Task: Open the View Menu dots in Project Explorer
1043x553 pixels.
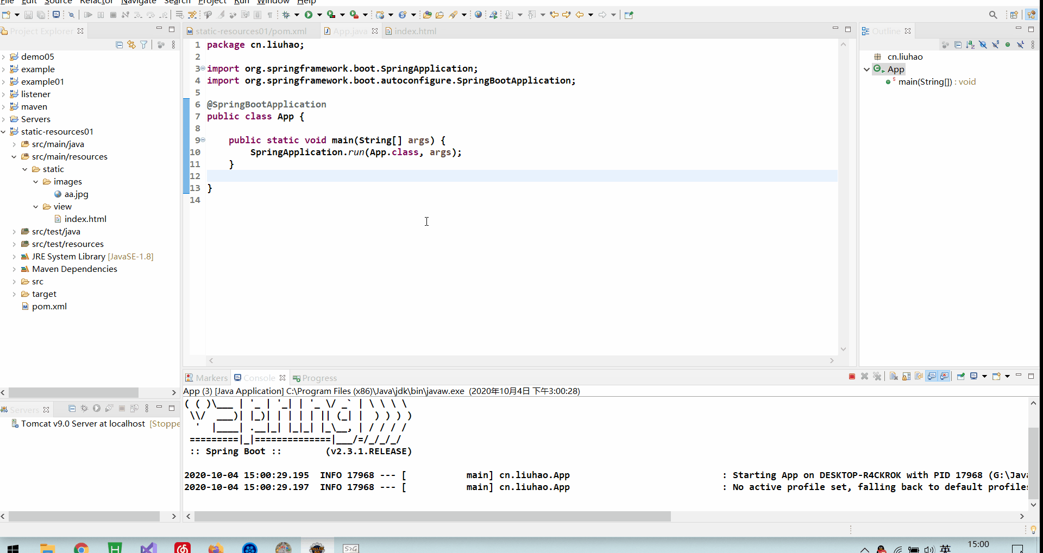Action: coord(173,45)
